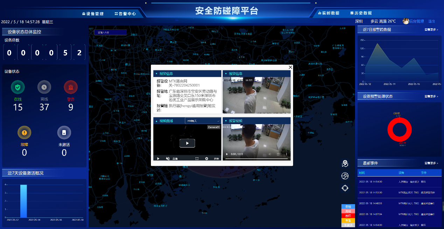444x229 pixels.
Task: Click the user avatar picture
Action: click(x=406, y=21)
